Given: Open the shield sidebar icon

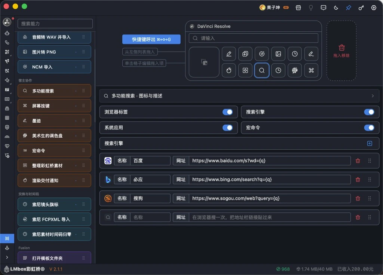Looking at the screenshot, I should point(7,127).
